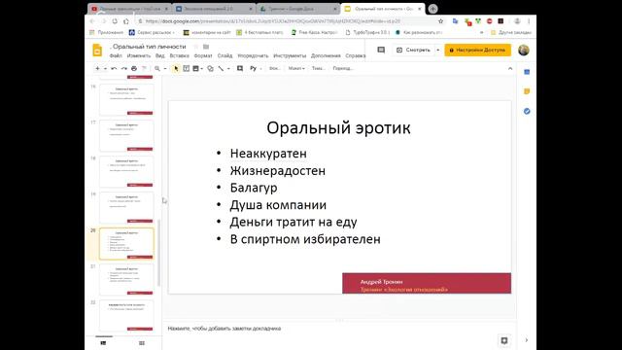Start presentation with Смотреть button
This screenshot has width=622, height=350.
click(x=413, y=50)
